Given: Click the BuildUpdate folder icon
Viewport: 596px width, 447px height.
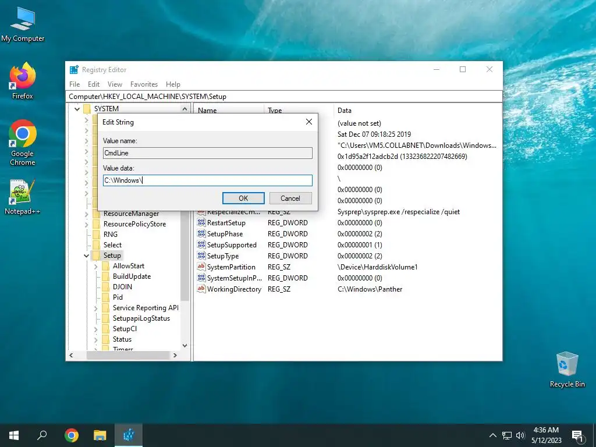Looking at the screenshot, I should click(106, 276).
